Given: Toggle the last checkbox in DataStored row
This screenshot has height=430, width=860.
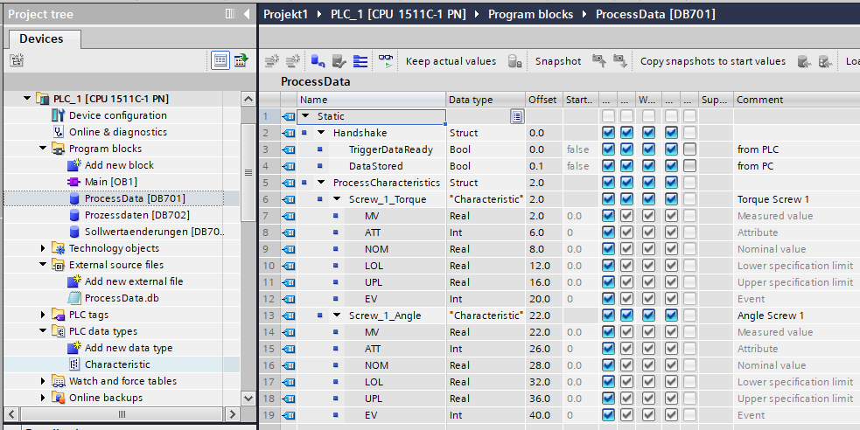Looking at the screenshot, I should [690, 166].
